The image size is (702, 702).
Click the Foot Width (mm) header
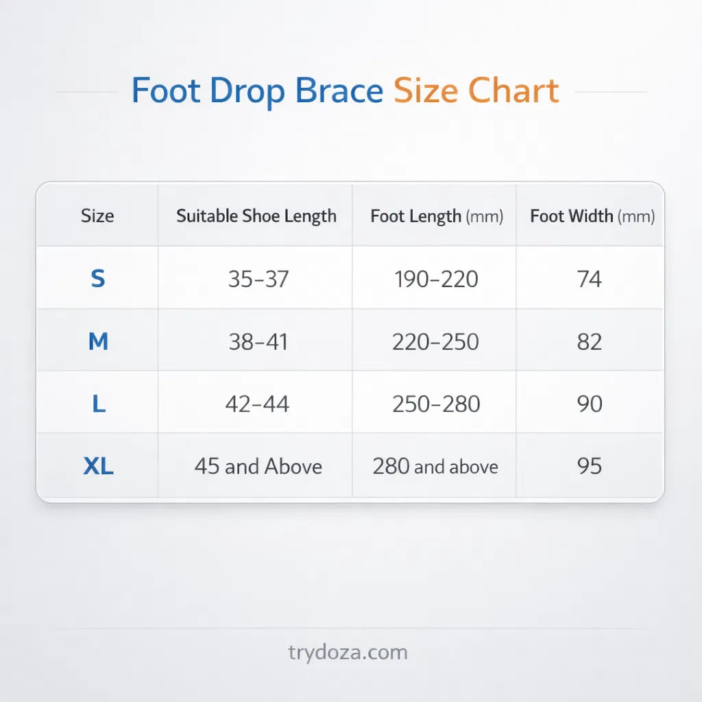pyautogui.click(x=592, y=217)
